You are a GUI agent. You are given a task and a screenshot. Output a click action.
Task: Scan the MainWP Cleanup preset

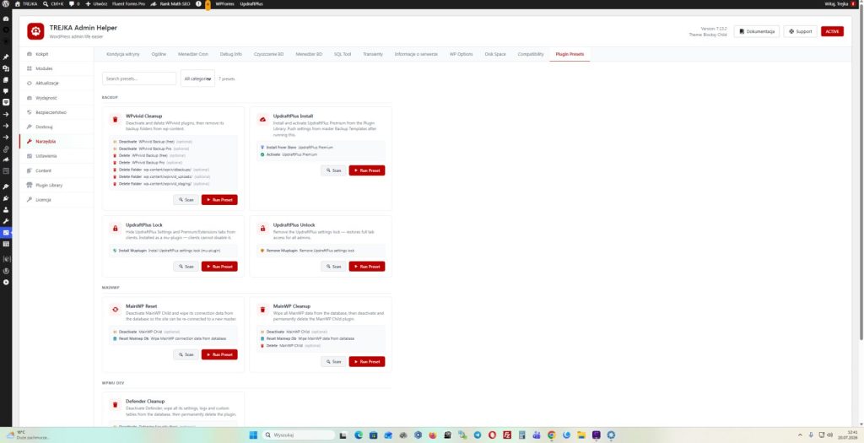click(x=334, y=361)
